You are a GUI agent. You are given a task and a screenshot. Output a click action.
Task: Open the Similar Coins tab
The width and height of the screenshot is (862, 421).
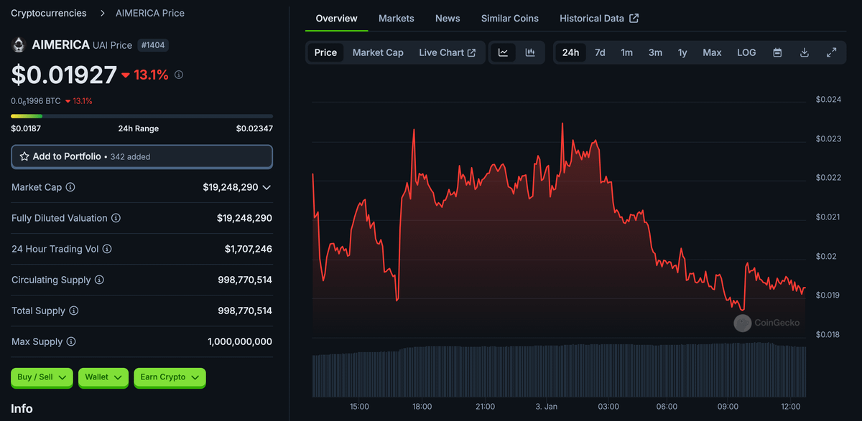pyautogui.click(x=510, y=18)
